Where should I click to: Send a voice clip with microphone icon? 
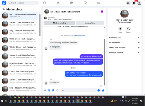click(x=45, y=90)
